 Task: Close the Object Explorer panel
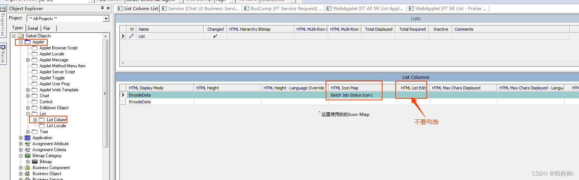pos(108,8)
